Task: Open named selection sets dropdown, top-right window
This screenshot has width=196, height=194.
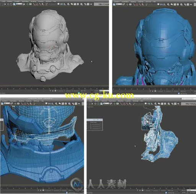Action: (154, 4)
